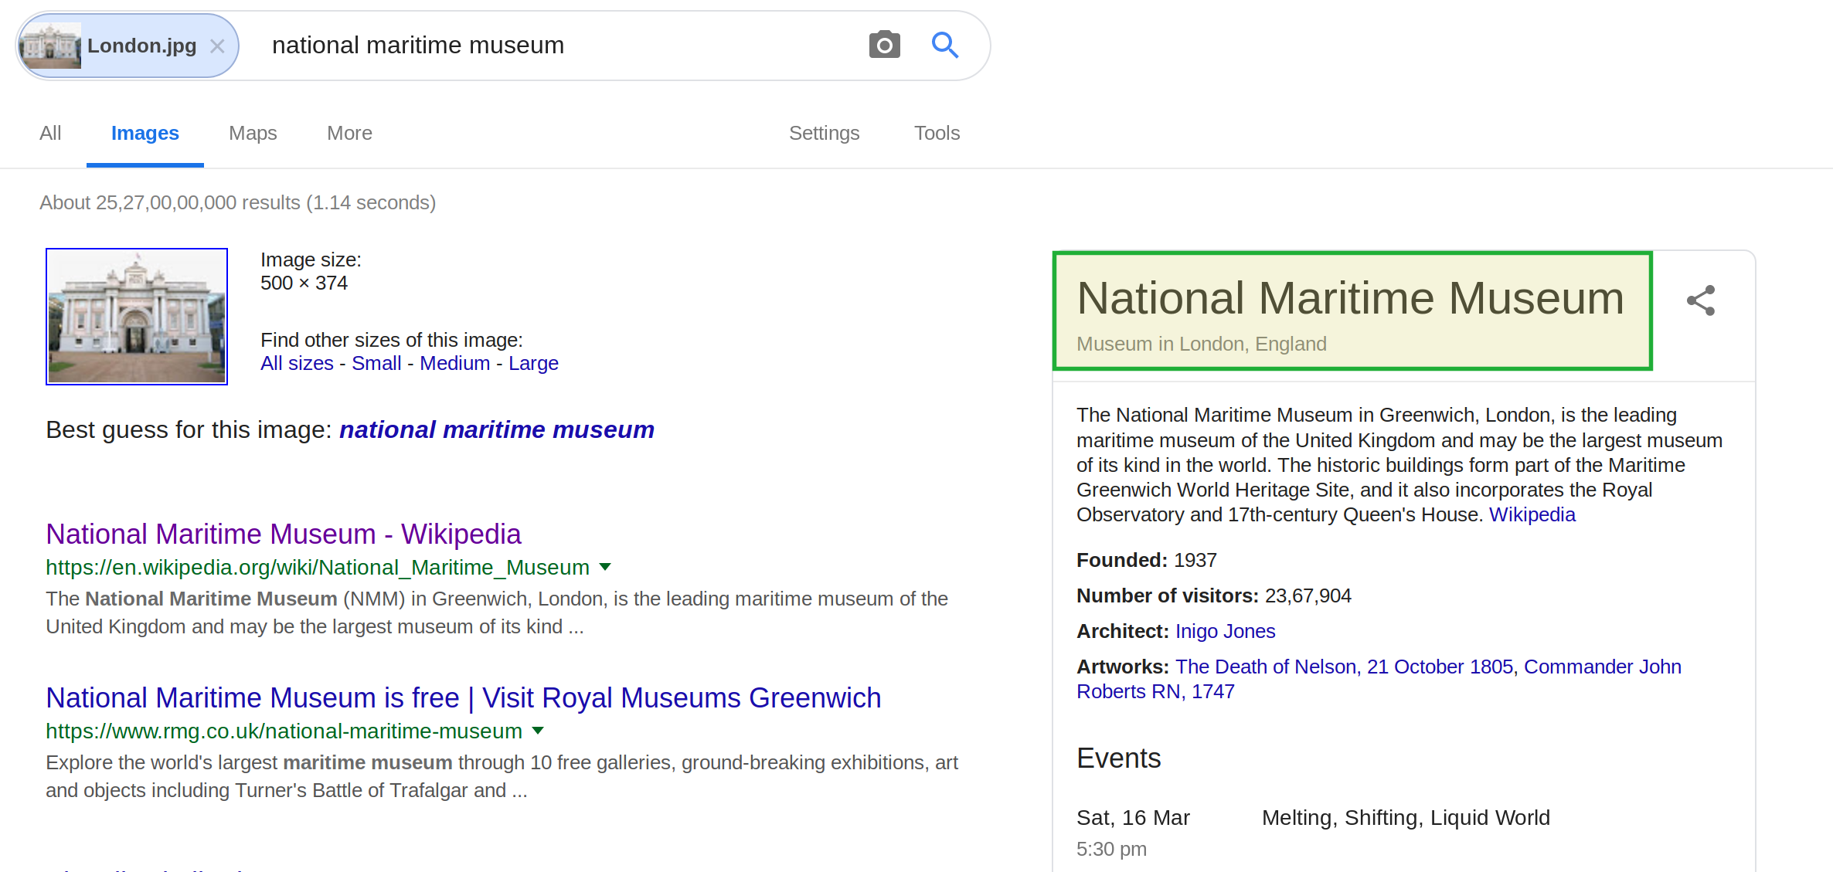Click the '5:30 pm' event time
This screenshot has width=1833, height=872.
(x=1111, y=849)
